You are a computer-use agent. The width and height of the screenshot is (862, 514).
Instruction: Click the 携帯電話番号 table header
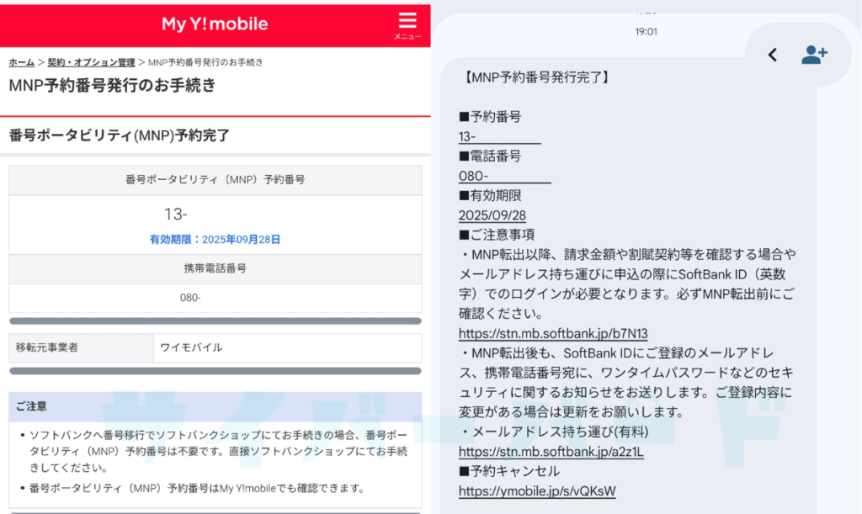pyautogui.click(x=215, y=268)
